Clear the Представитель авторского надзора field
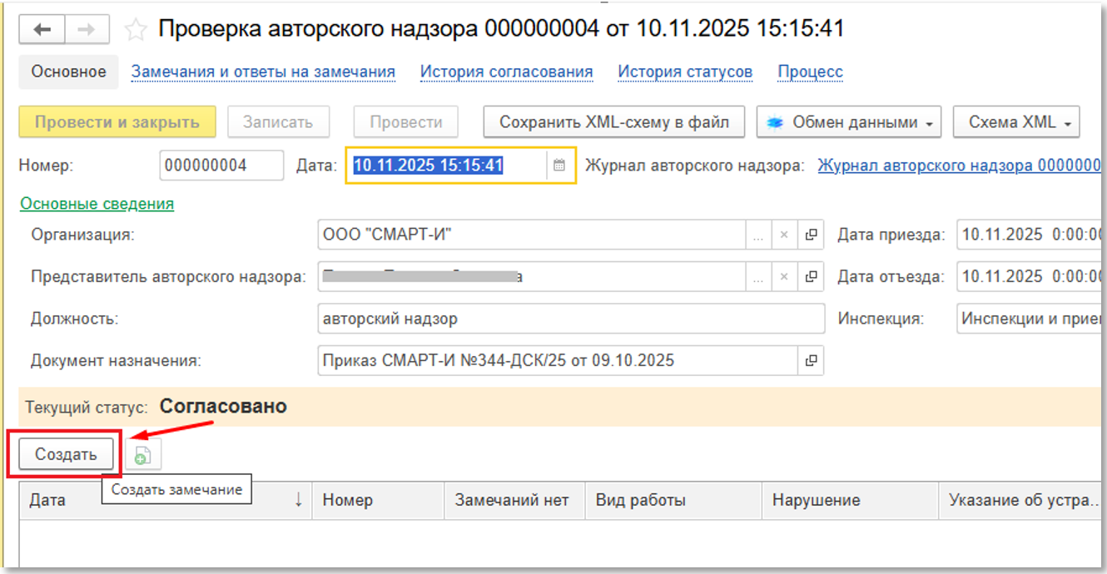The height and width of the screenshot is (574, 1107). coord(783,277)
